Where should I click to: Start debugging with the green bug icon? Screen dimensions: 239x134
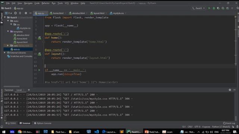[214, 8]
